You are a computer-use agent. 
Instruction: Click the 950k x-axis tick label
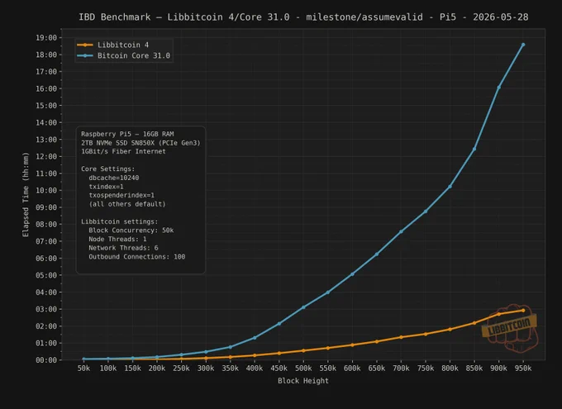point(523,369)
